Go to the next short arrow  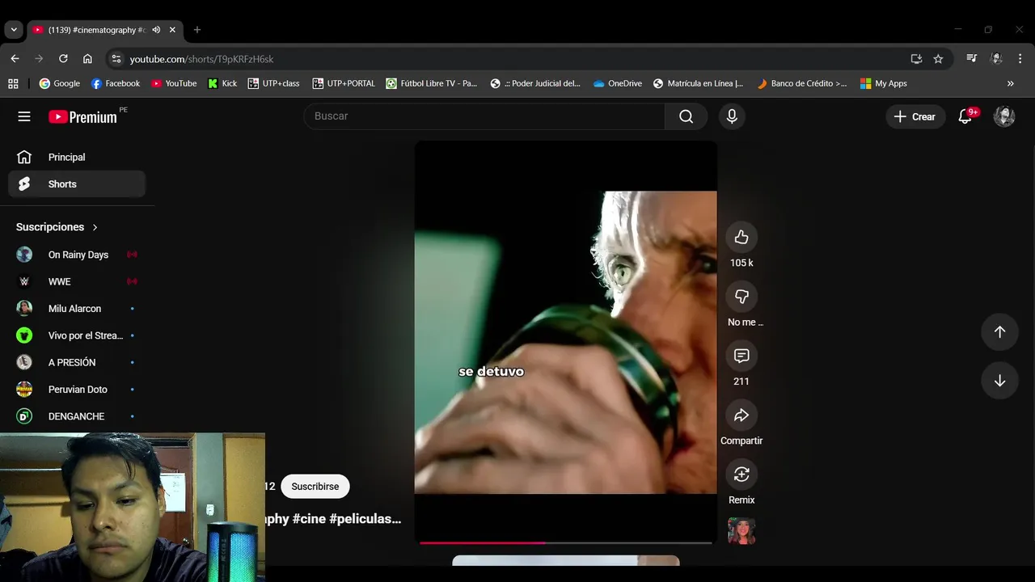(x=999, y=381)
